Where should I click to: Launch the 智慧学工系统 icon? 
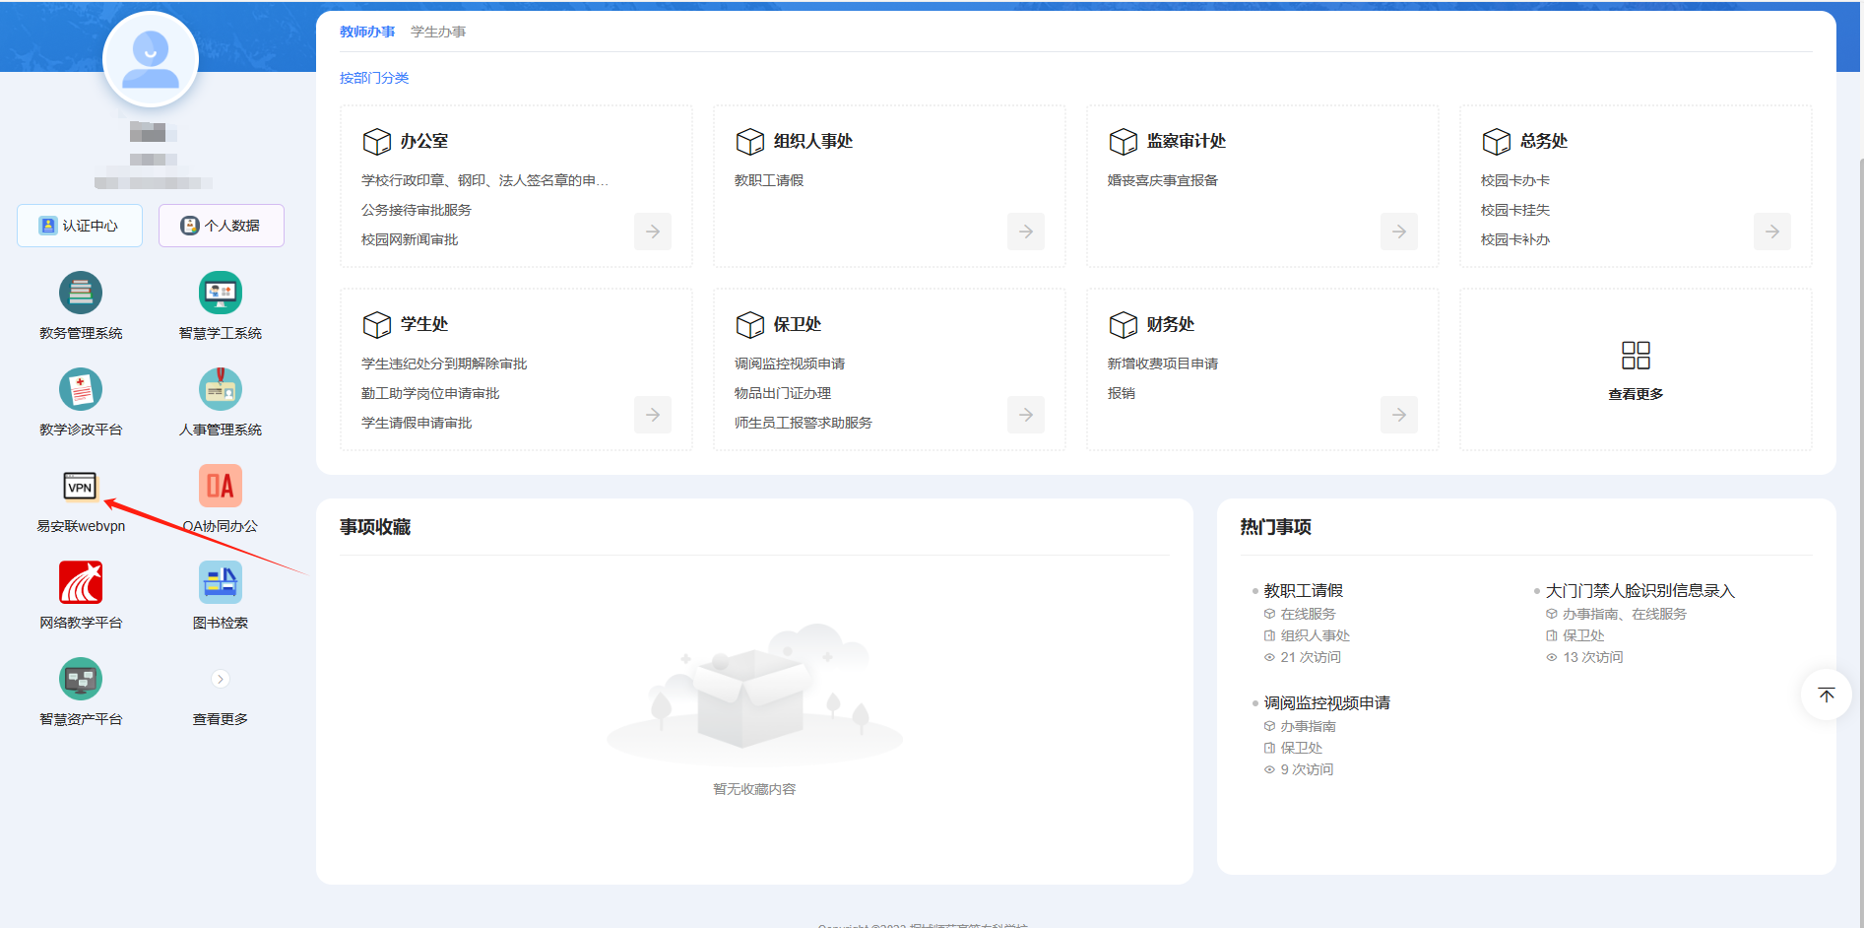click(x=220, y=293)
